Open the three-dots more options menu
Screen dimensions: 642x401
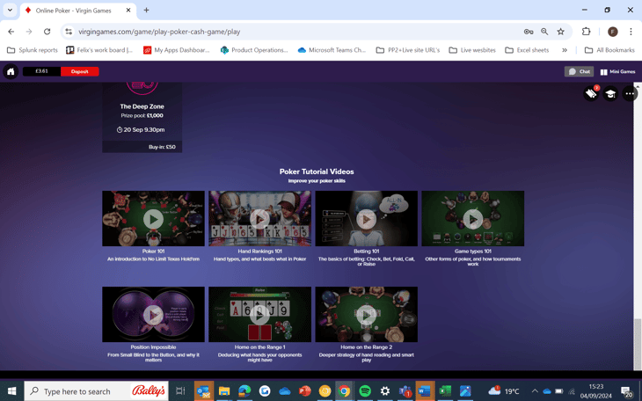click(630, 94)
